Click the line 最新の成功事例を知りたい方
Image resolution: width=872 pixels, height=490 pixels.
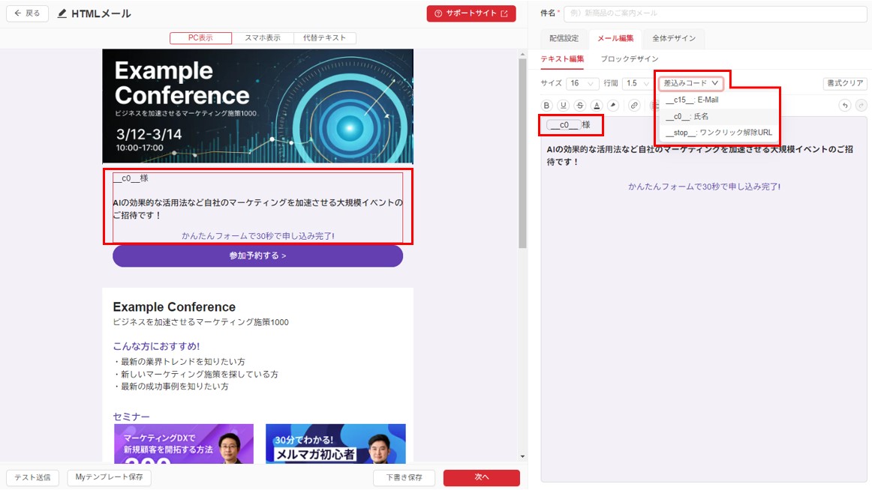[171, 386]
